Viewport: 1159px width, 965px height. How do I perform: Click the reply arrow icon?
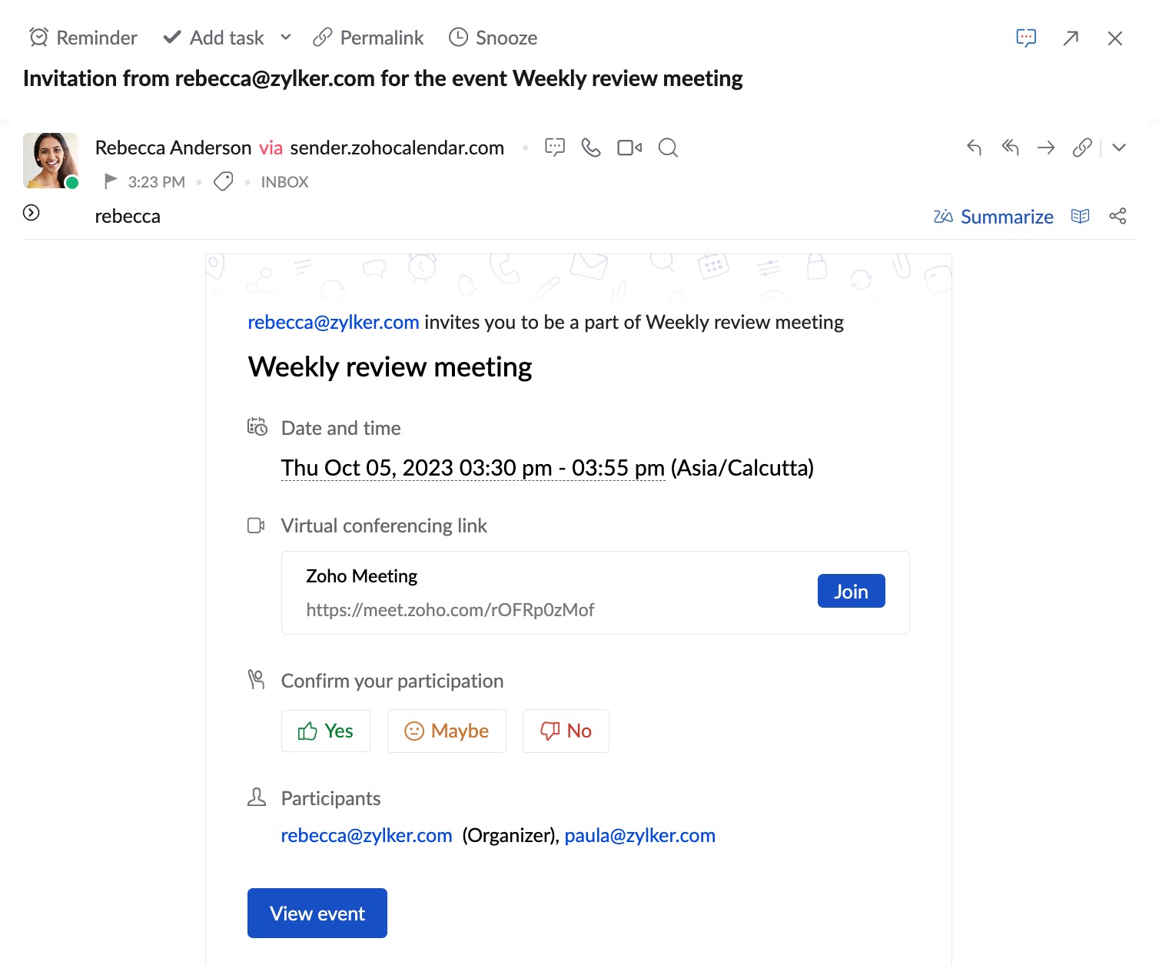(974, 148)
